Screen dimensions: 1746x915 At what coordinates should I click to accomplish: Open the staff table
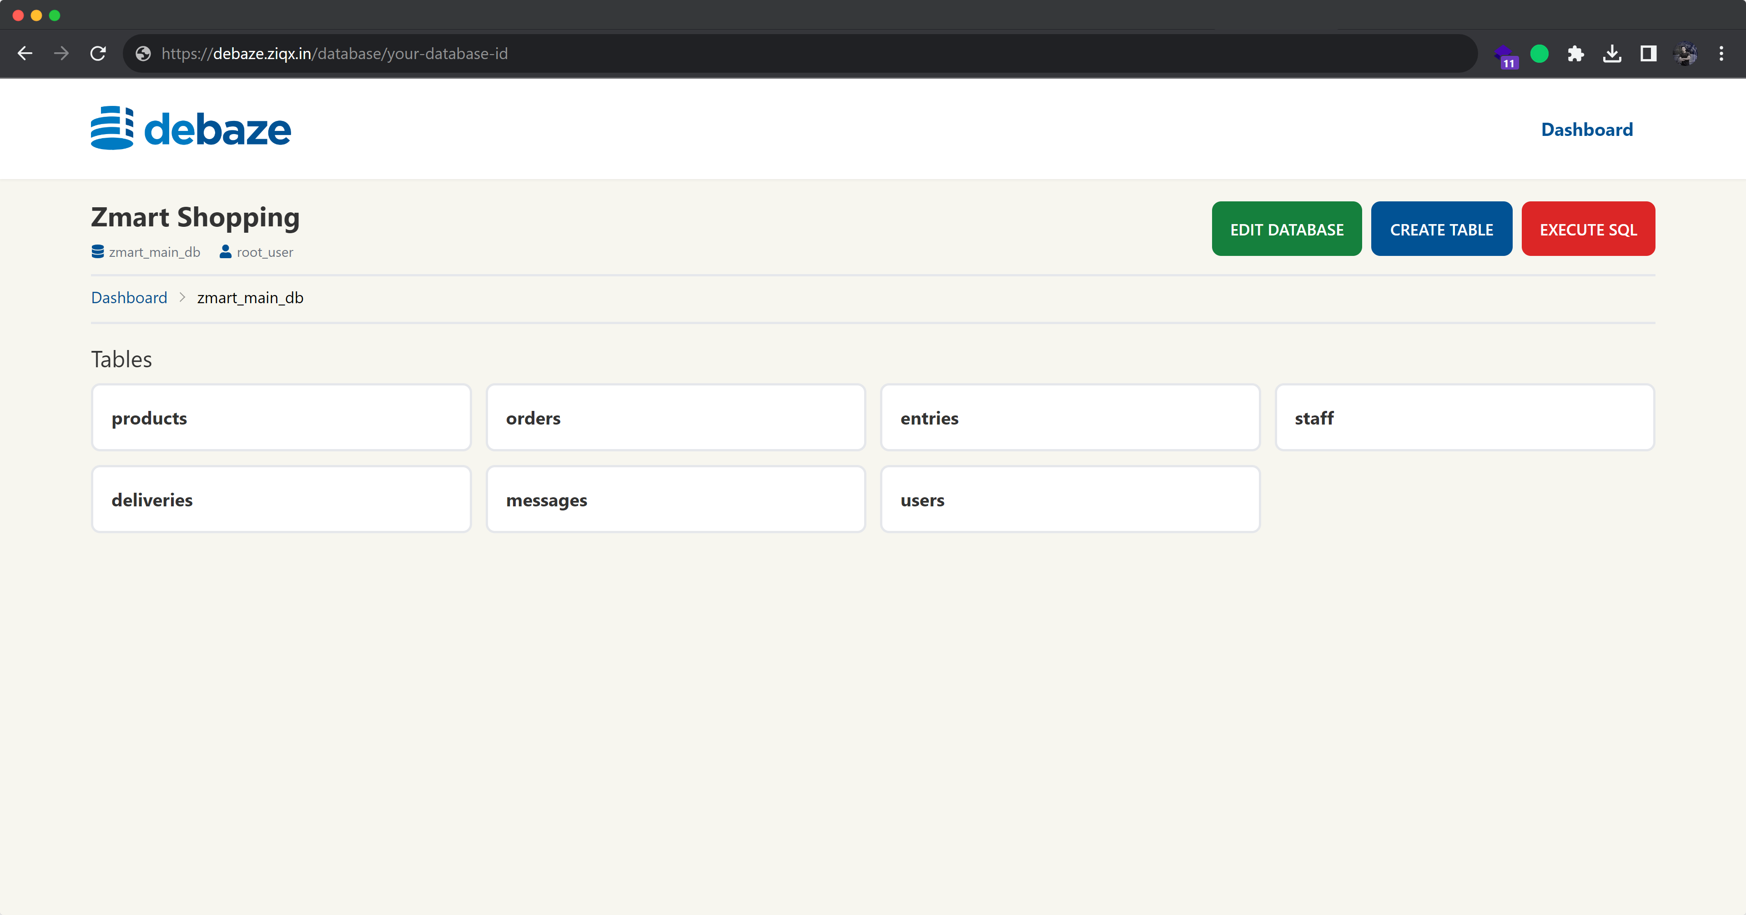point(1465,418)
